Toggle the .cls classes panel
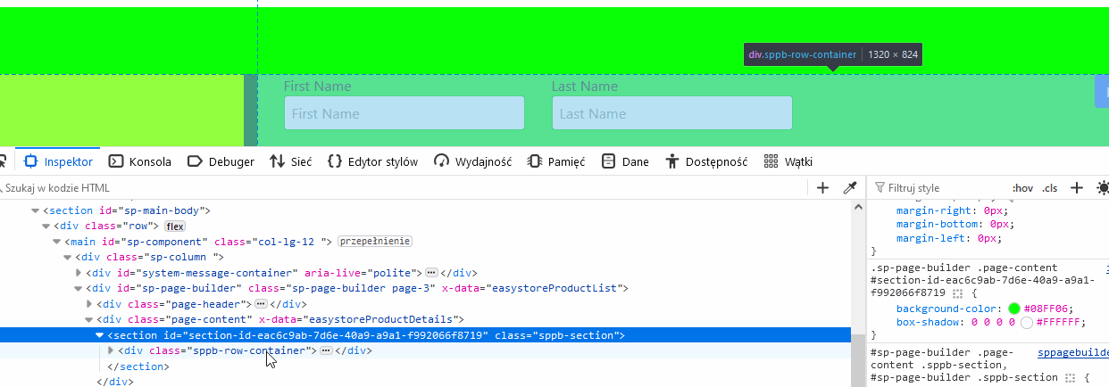The image size is (1109, 387). (x=1050, y=188)
